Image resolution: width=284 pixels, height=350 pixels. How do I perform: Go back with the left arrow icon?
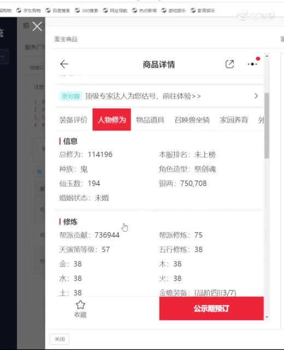coord(64,65)
